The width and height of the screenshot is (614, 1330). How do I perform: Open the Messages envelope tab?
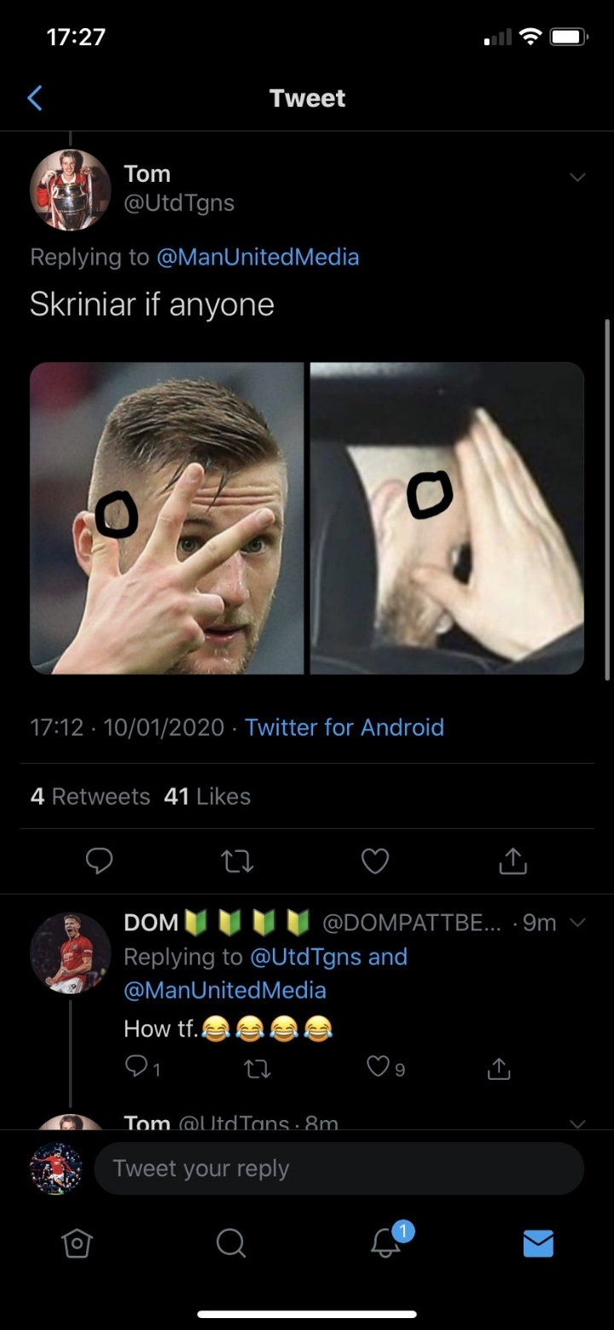tap(538, 1244)
